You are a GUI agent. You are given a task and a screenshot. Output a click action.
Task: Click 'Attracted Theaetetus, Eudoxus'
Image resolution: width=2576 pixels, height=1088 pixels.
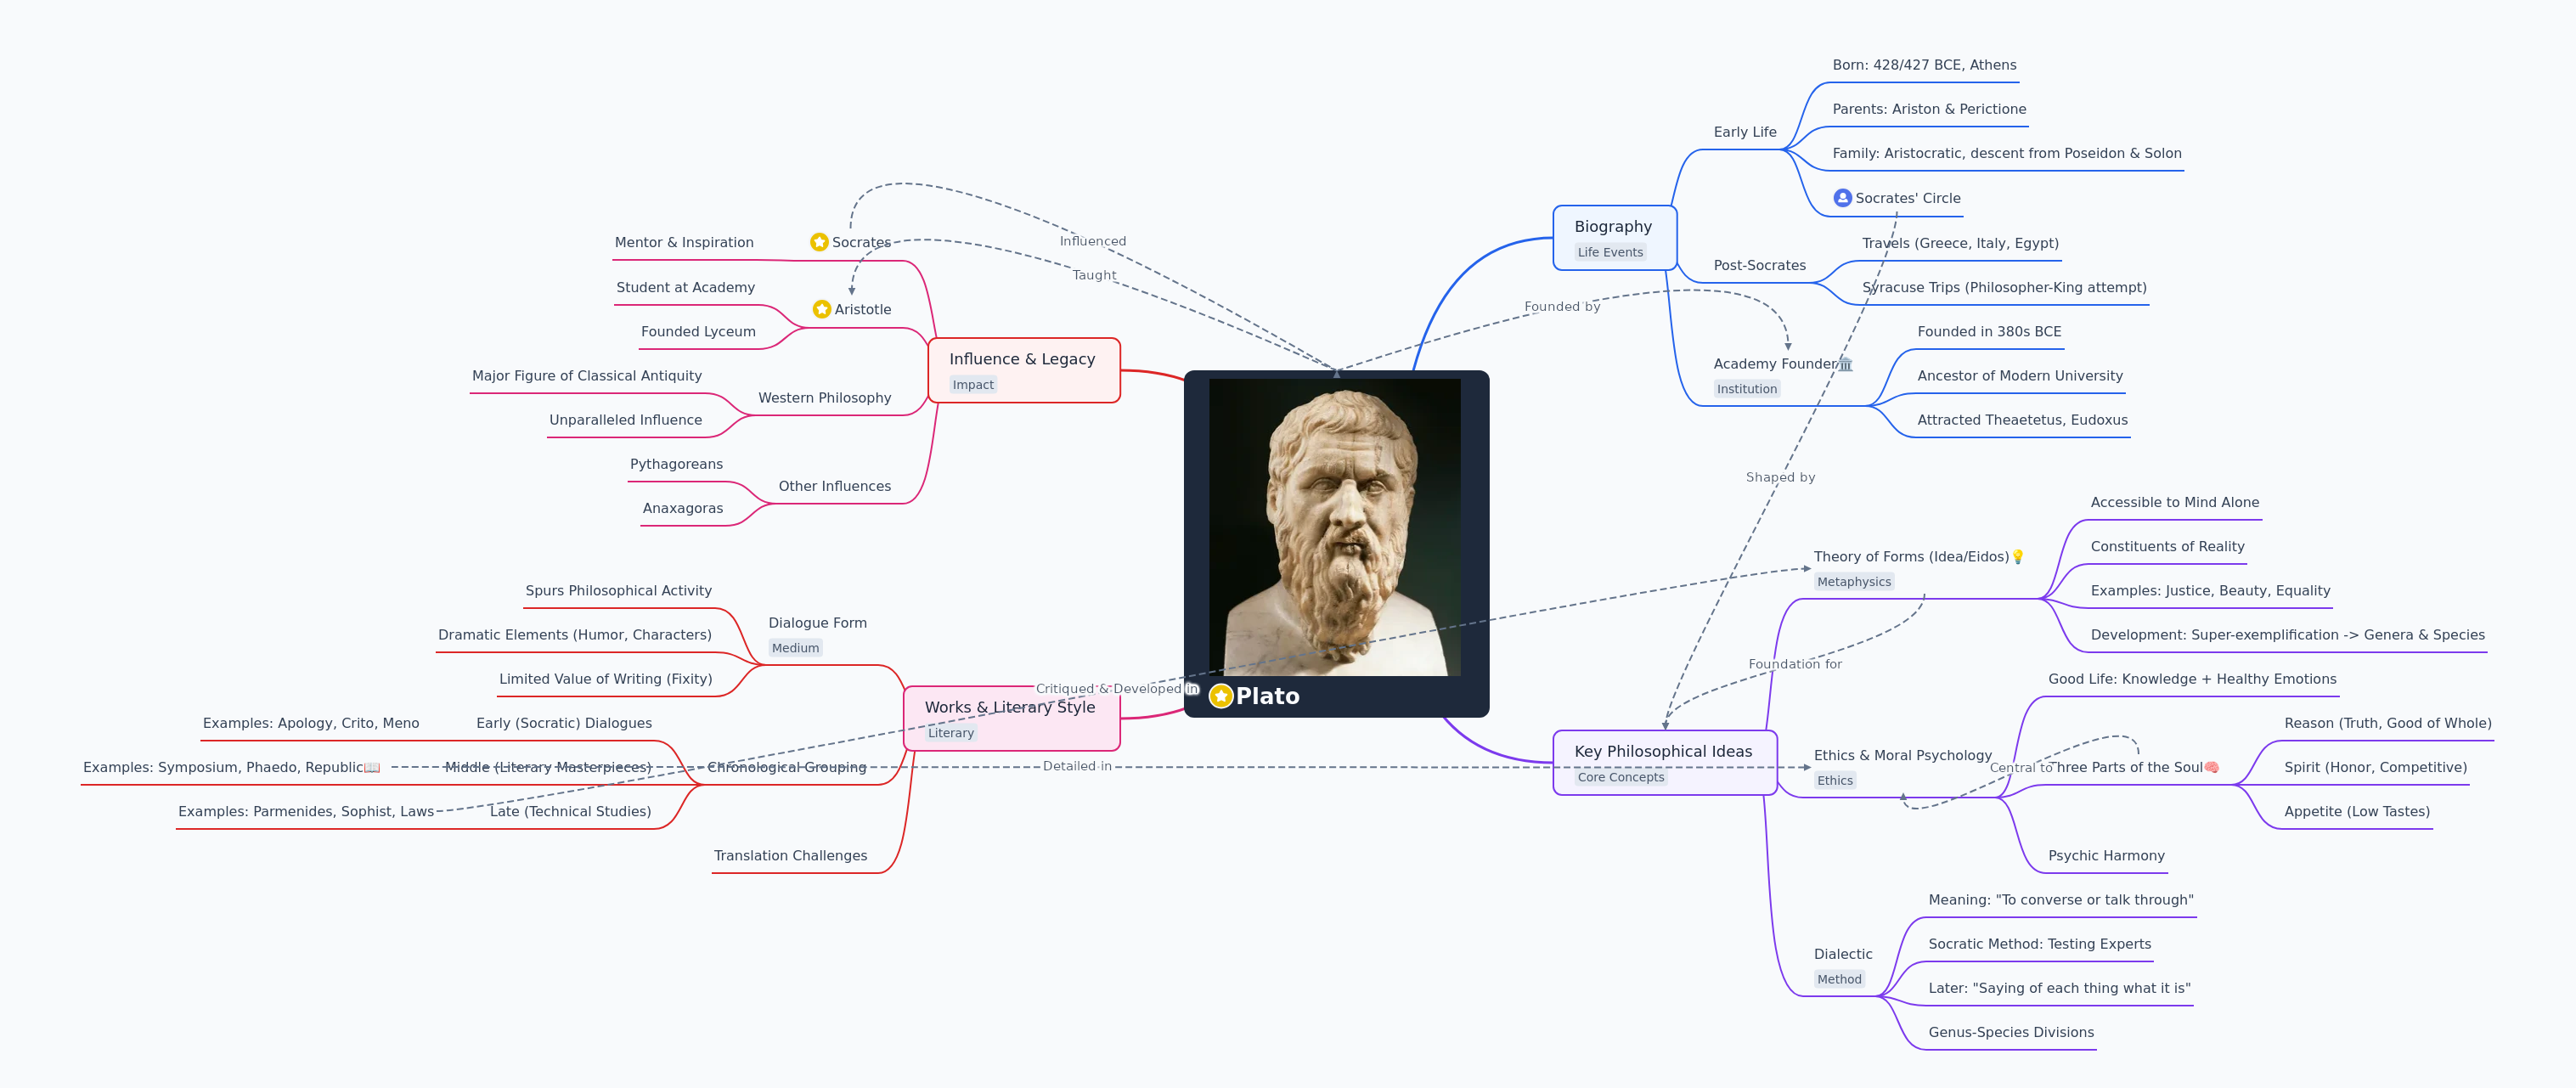click(2022, 420)
